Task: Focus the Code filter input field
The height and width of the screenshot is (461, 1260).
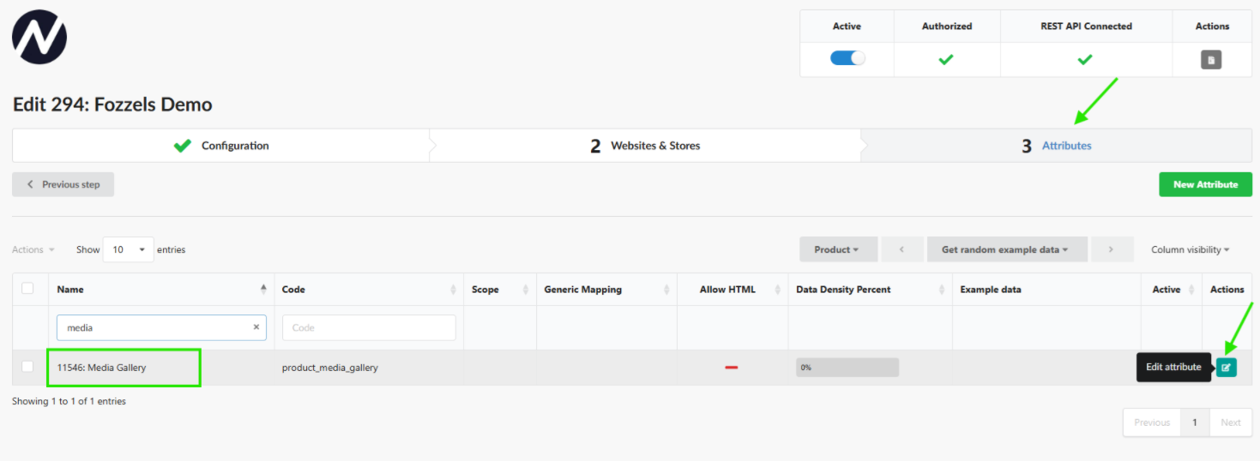Action: (369, 327)
